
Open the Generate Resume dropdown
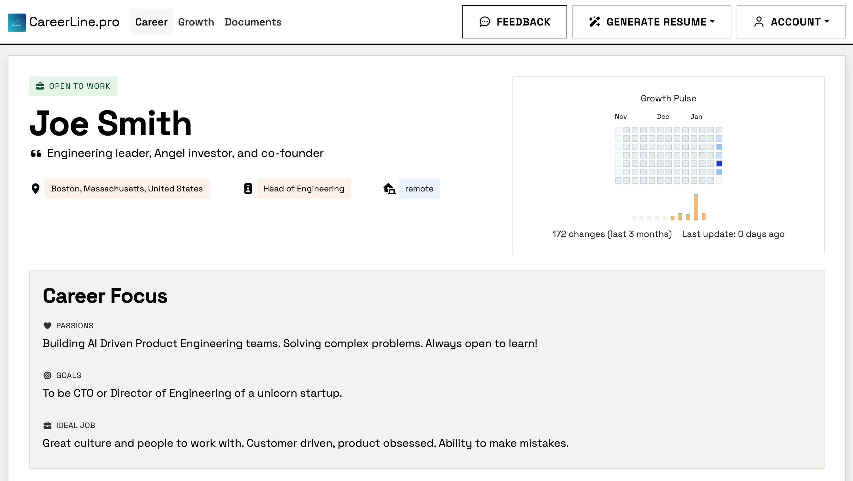pyautogui.click(x=651, y=22)
